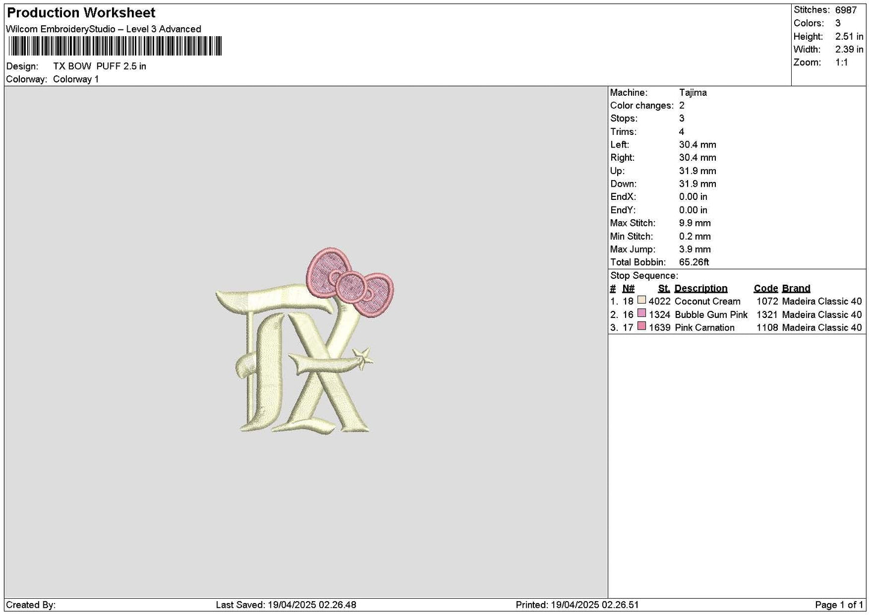
Task: Click thread code '1108'
Action: point(767,328)
